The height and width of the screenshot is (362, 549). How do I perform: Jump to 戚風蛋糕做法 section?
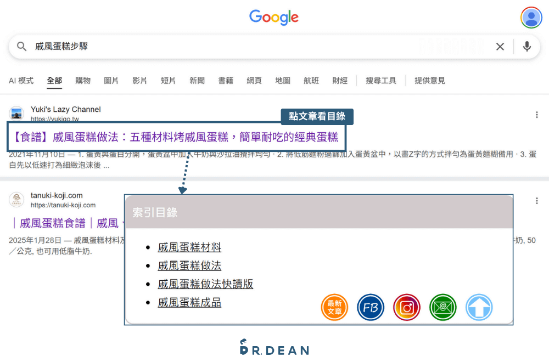point(189,266)
